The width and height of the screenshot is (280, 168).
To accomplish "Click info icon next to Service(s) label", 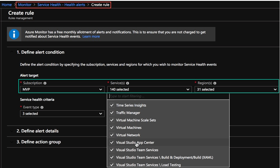I will coord(127,83).
